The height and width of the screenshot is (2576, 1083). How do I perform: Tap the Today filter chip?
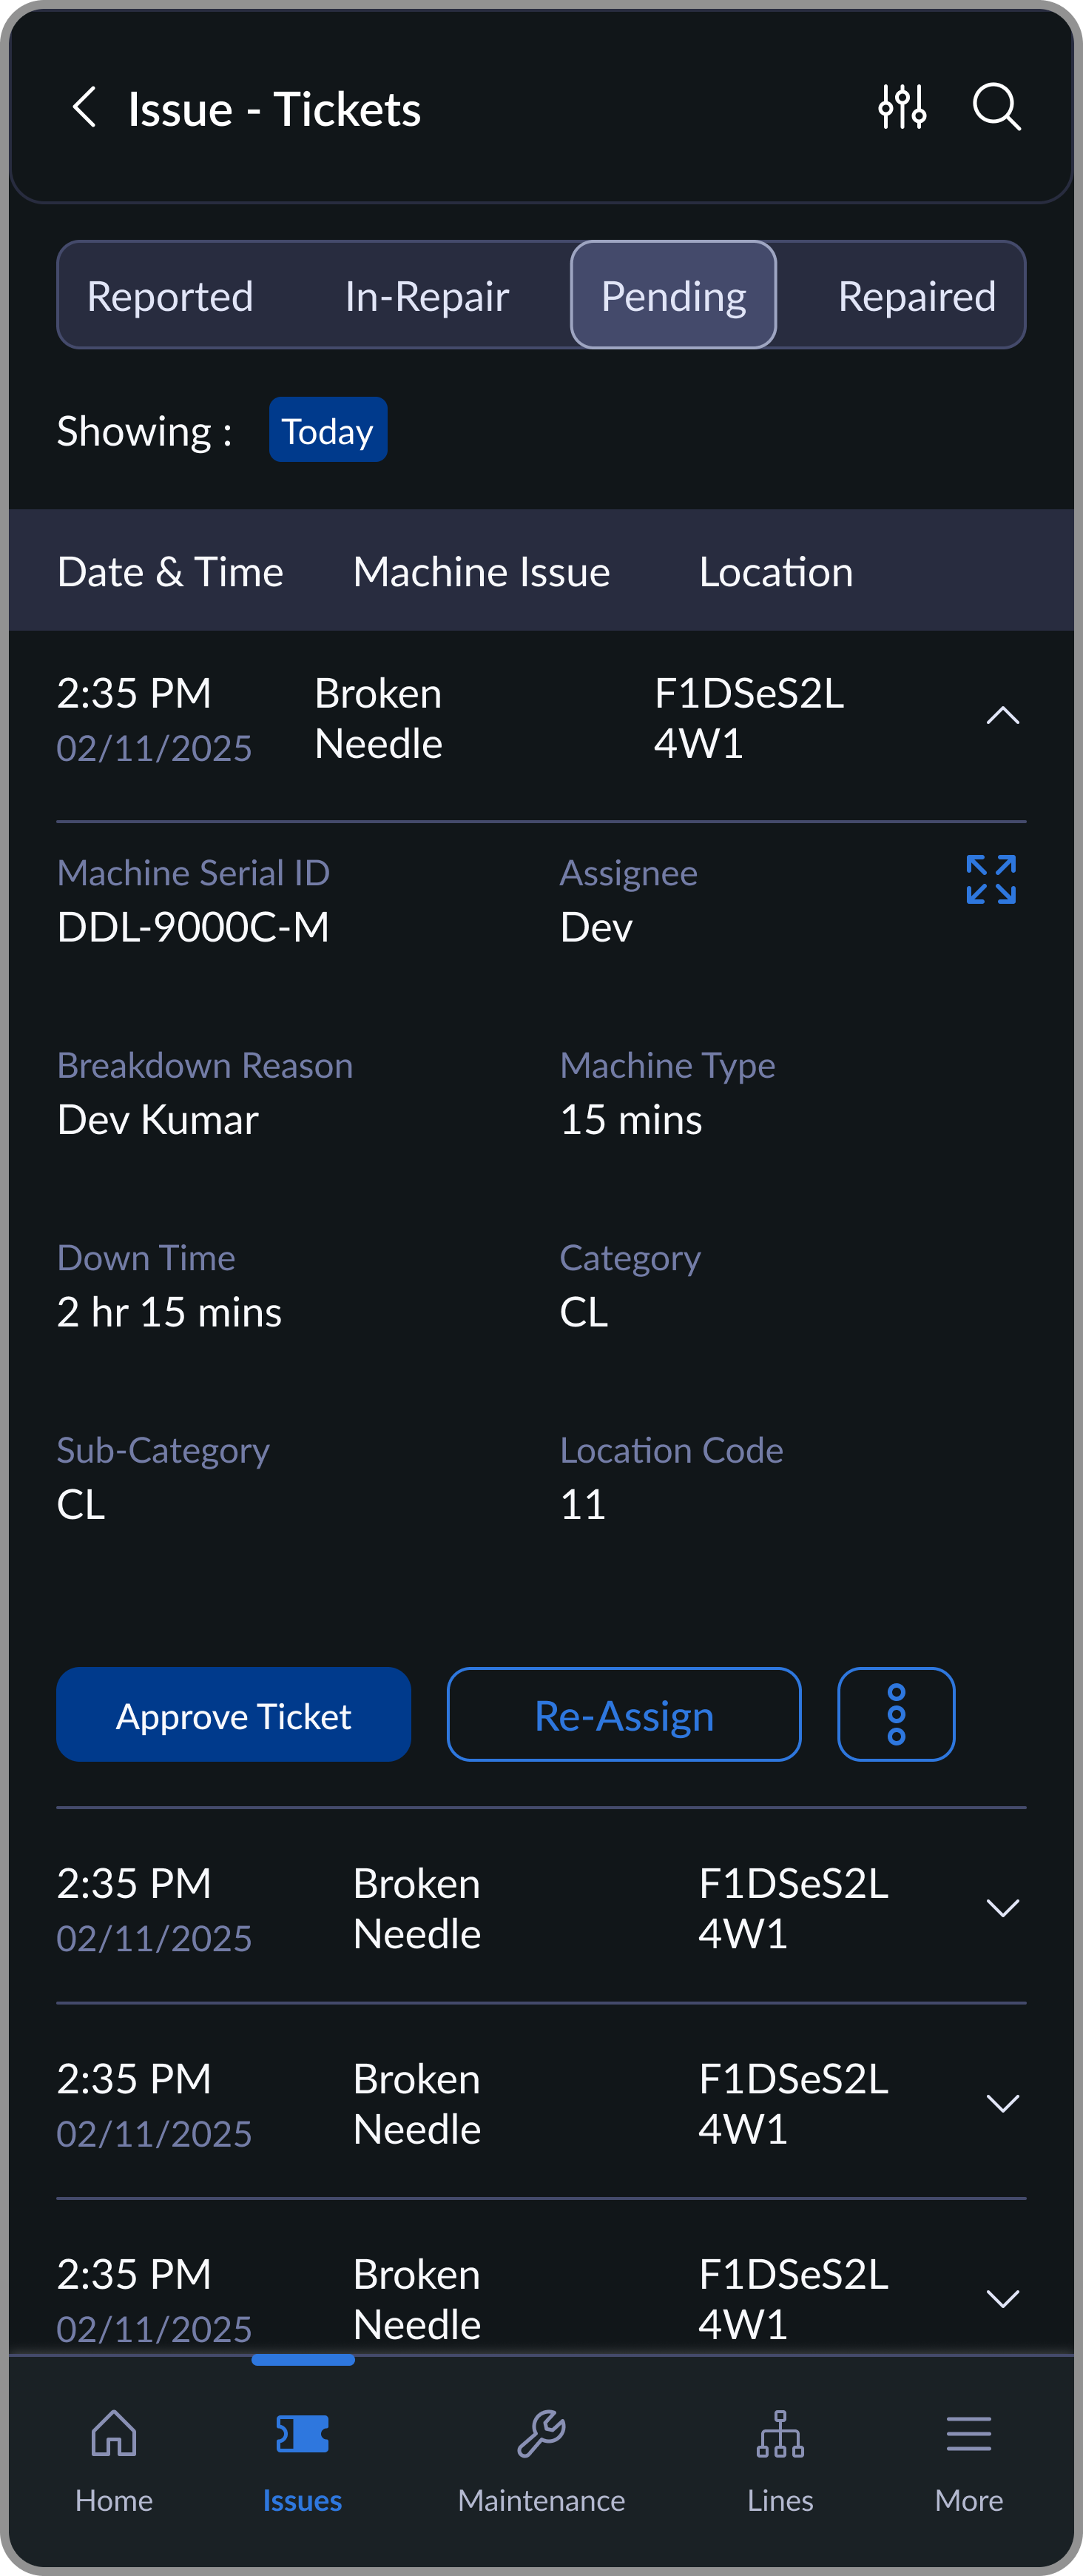(x=328, y=431)
